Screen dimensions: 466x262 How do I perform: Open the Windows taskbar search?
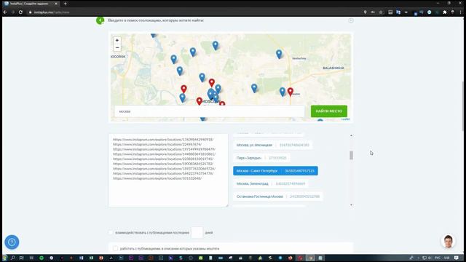pyautogui.click(x=13, y=258)
